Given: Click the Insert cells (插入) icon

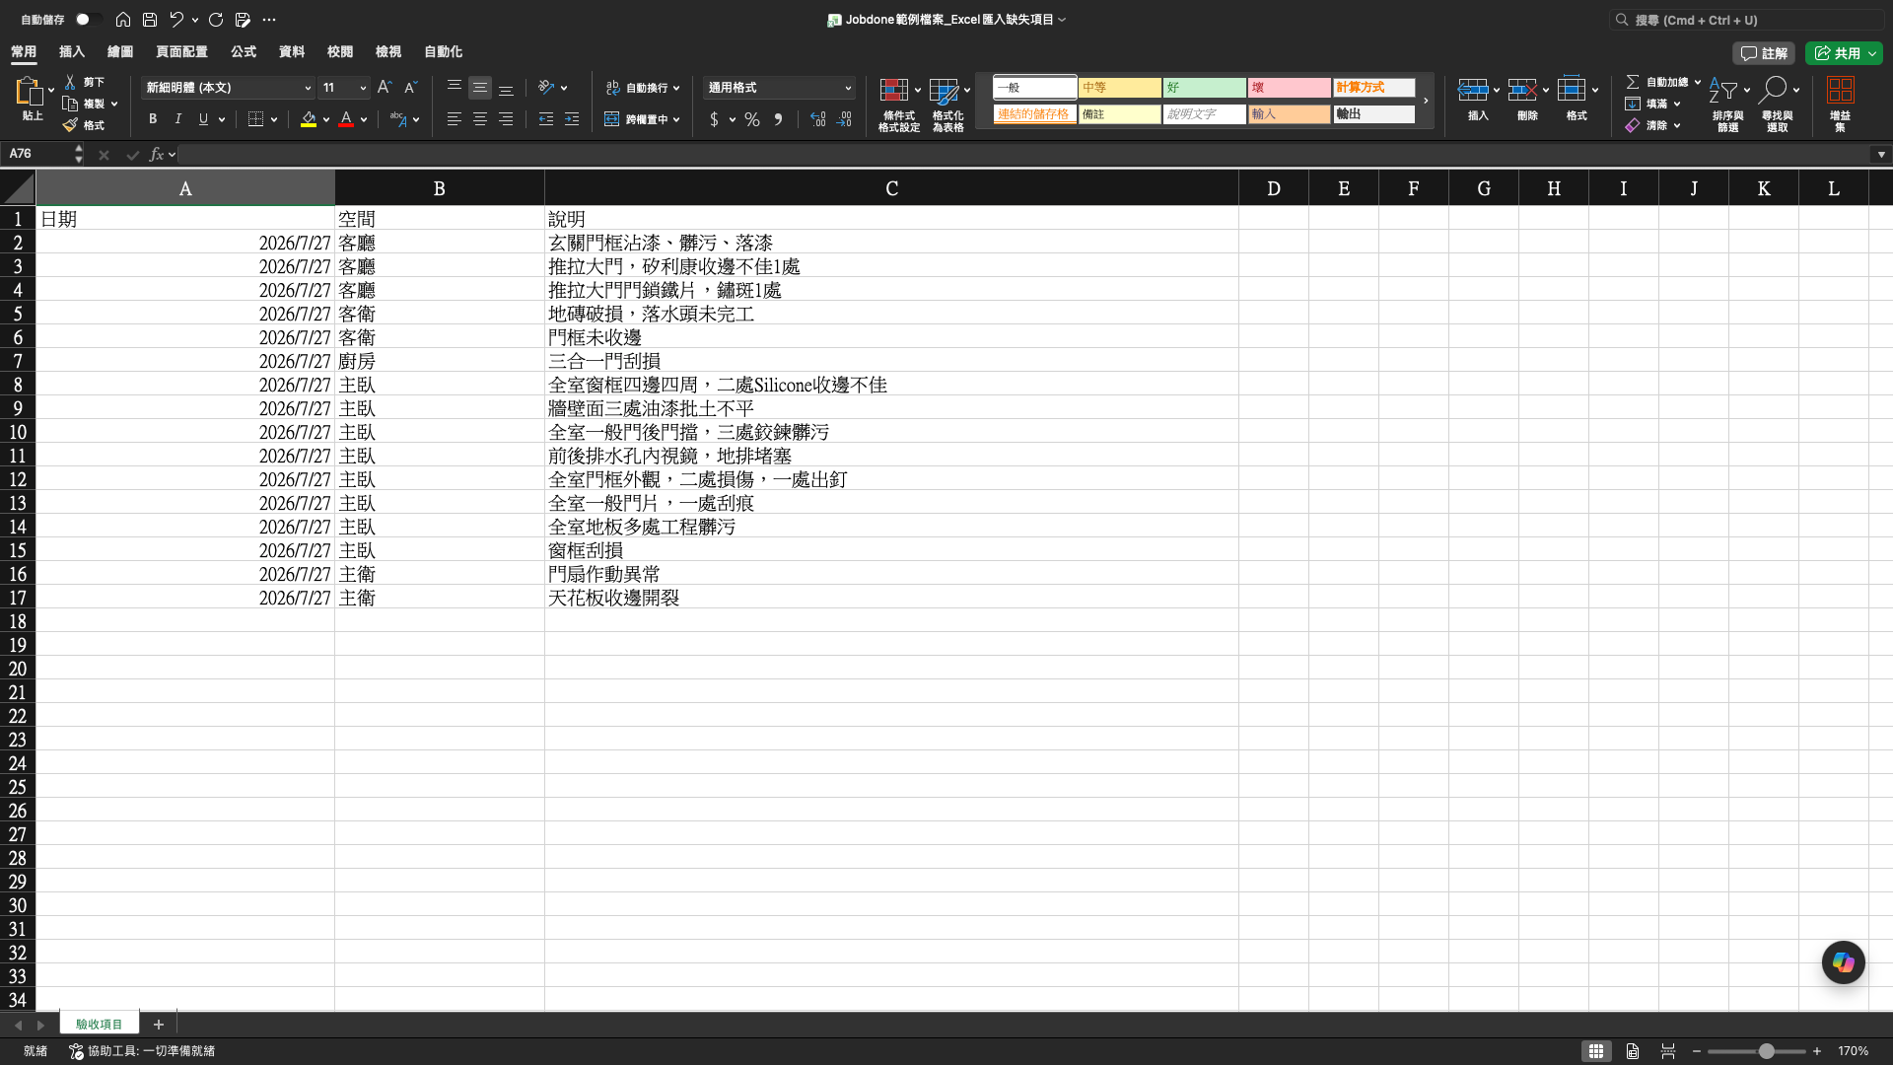Looking at the screenshot, I should tap(1473, 90).
